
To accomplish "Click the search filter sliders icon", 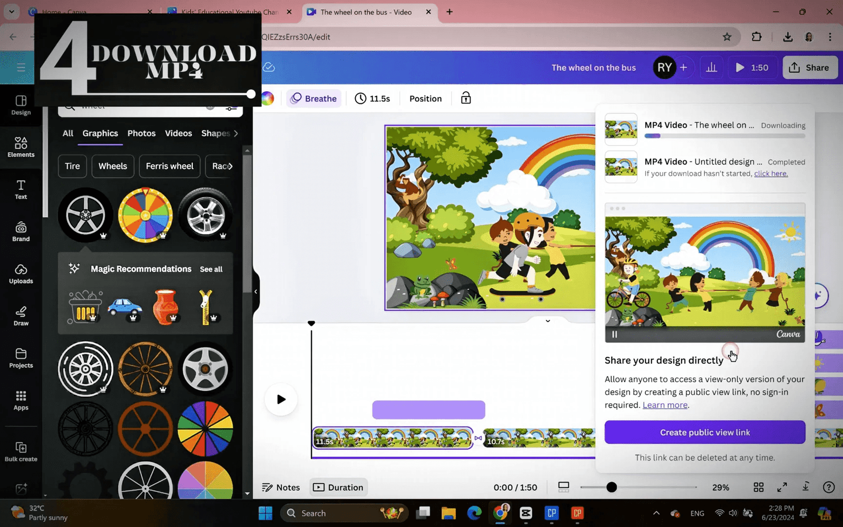I will [231, 108].
